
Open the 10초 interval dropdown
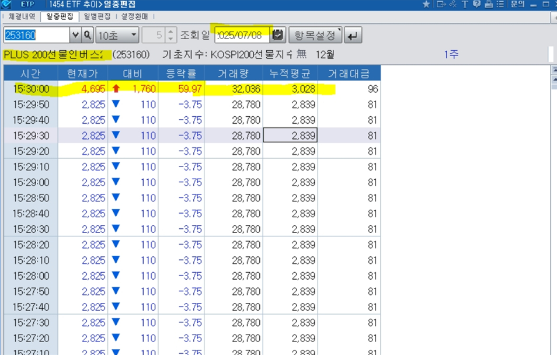click(x=117, y=36)
